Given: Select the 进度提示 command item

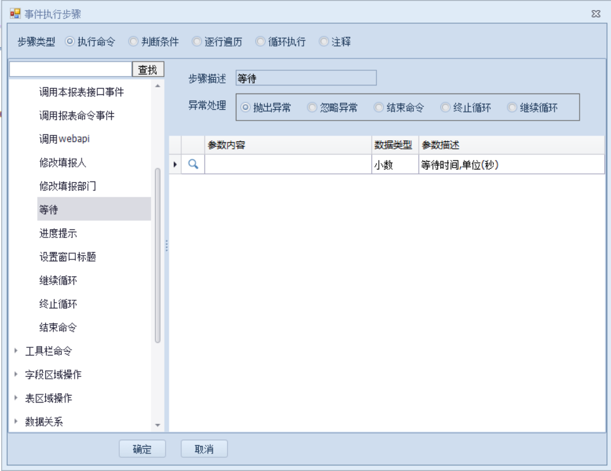Looking at the screenshot, I should (x=58, y=234).
